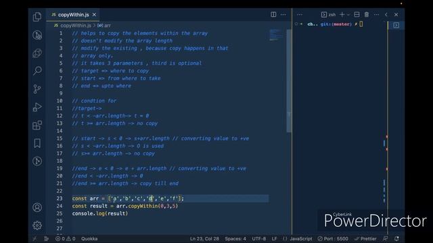Click Port : 5500 live server status
The height and width of the screenshot is (243, 433).
(333, 238)
